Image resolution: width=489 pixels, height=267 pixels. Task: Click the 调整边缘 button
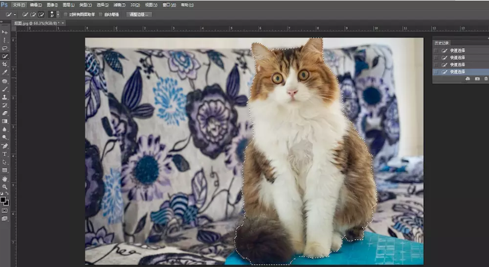139,14
